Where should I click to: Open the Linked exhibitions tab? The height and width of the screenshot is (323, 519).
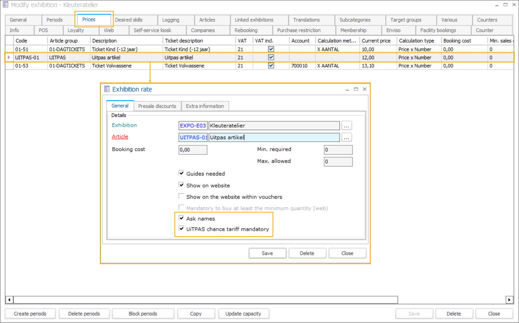coord(254,20)
